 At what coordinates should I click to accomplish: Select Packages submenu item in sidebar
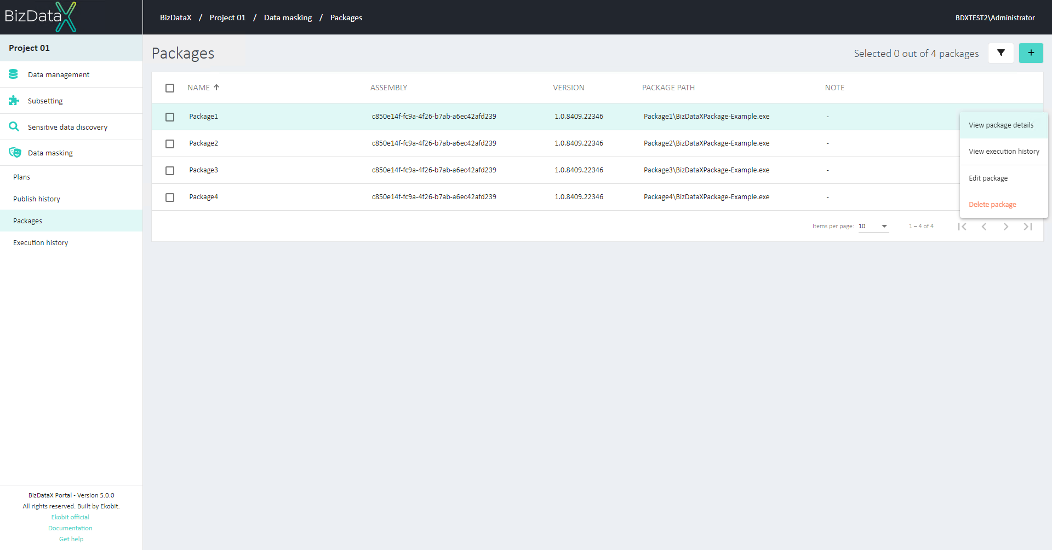pyautogui.click(x=71, y=221)
